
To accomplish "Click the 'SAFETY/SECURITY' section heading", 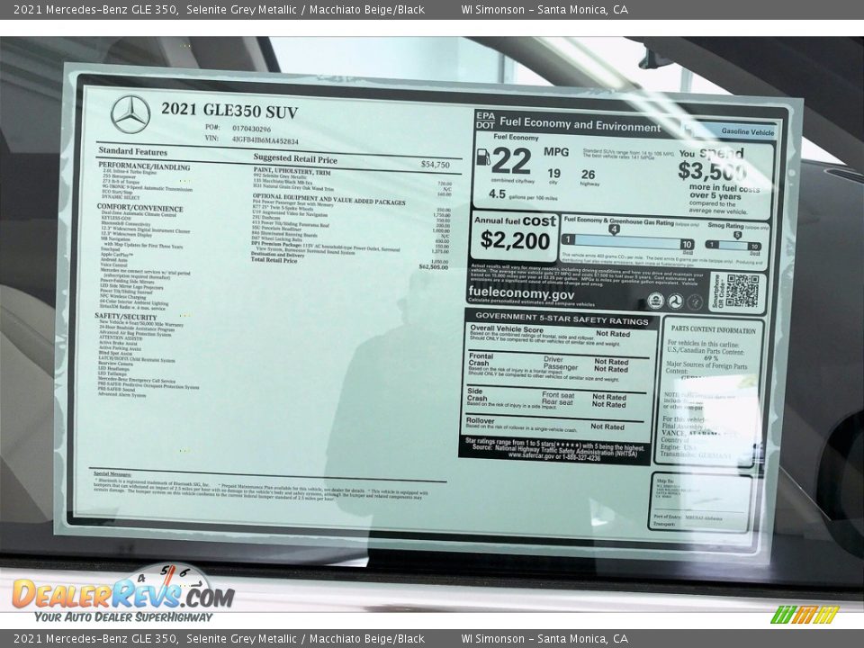I will pyautogui.click(x=126, y=317).
